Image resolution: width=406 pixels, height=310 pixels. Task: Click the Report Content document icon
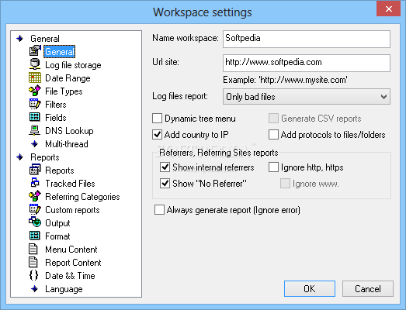[x=33, y=262]
